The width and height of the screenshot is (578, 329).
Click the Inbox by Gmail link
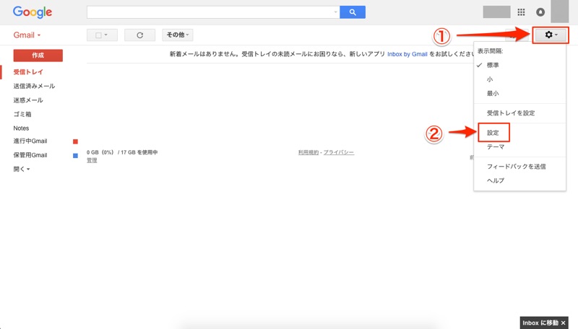(x=407, y=54)
